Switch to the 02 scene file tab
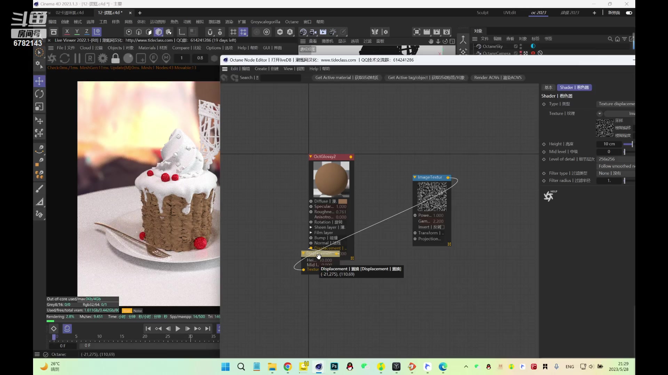Viewport: 668px width, 375px height. [70, 13]
